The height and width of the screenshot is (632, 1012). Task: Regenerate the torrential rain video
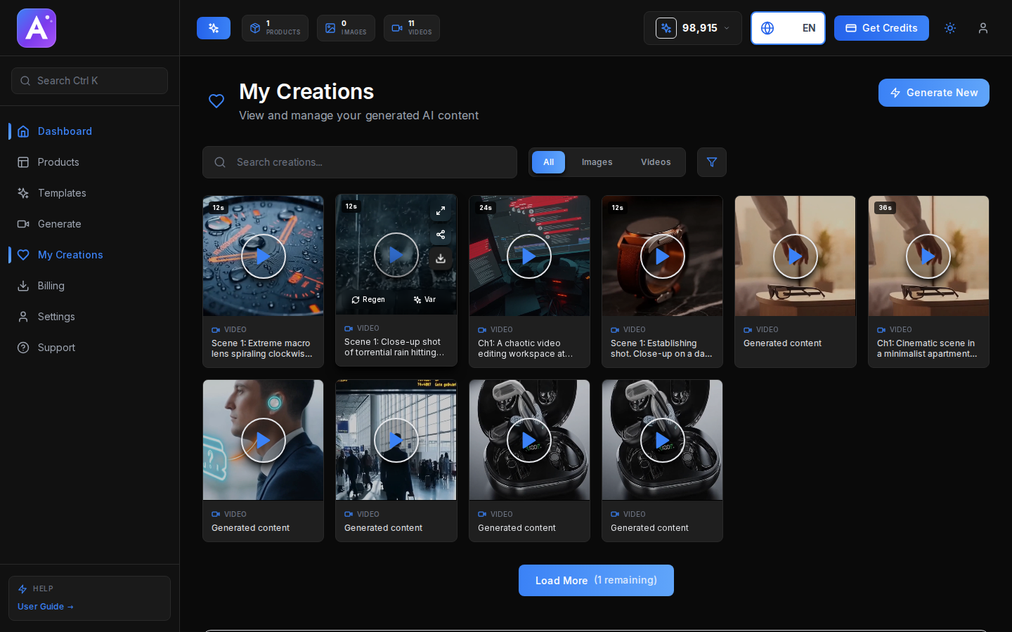(x=368, y=299)
